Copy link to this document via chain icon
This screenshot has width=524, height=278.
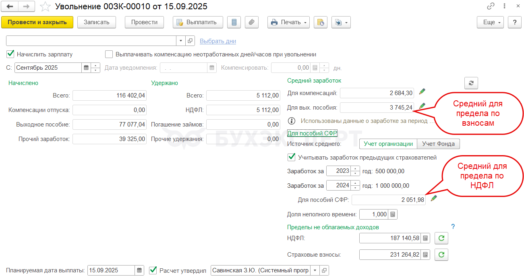point(491,6)
